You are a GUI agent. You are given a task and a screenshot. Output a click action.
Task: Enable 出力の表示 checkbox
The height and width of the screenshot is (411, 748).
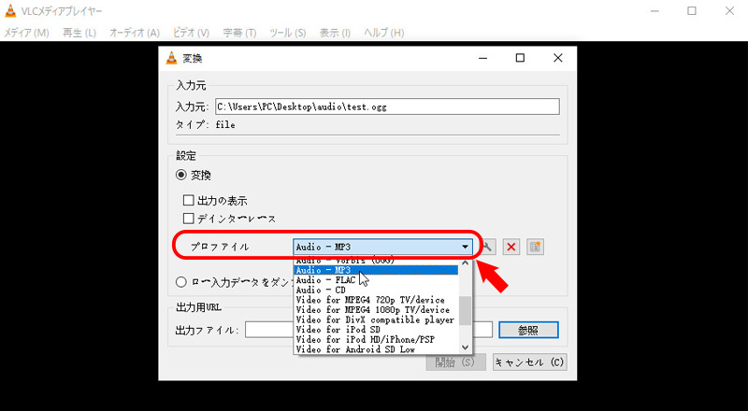point(189,200)
